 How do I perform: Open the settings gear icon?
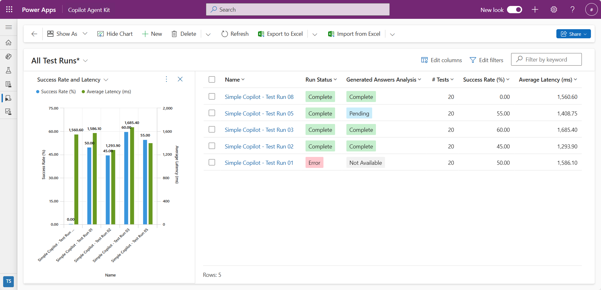[554, 9]
